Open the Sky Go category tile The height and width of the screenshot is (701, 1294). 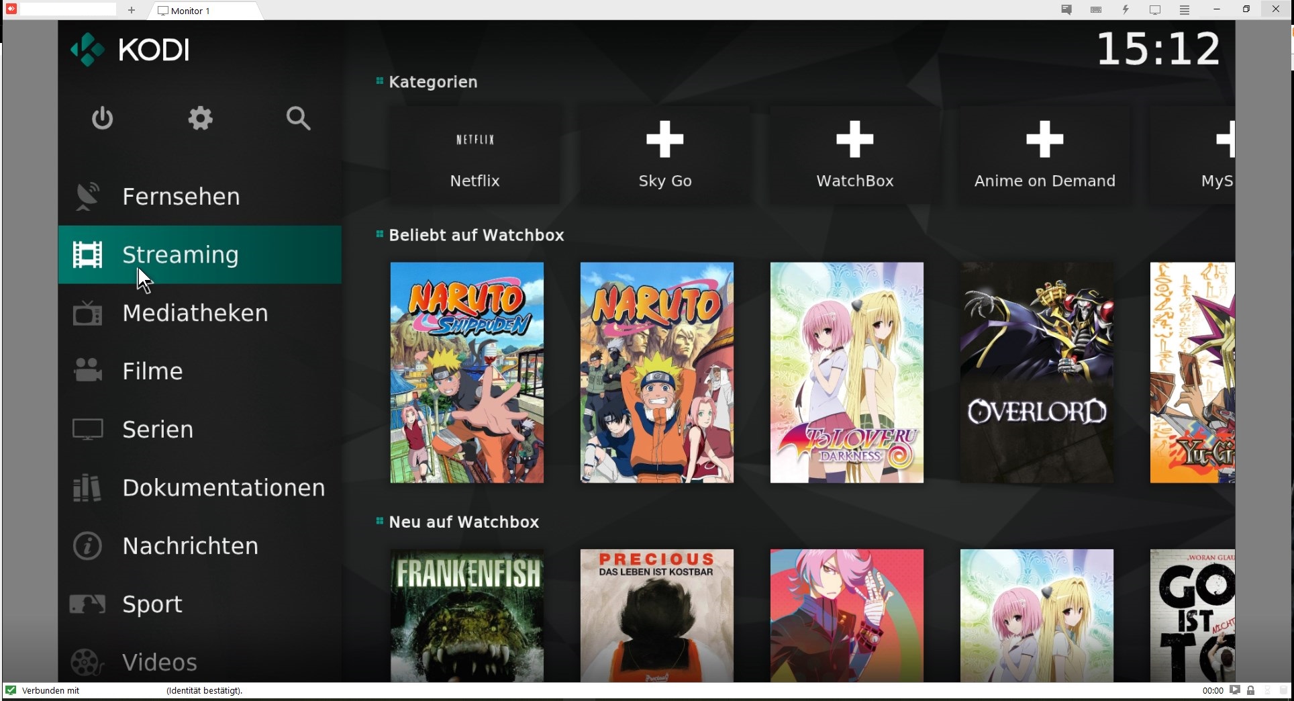coord(664,156)
